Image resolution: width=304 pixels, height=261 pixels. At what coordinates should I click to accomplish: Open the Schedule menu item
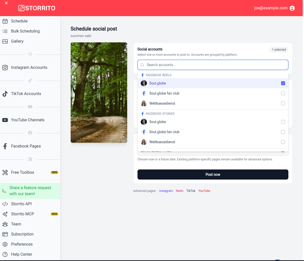(x=30, y=21)
